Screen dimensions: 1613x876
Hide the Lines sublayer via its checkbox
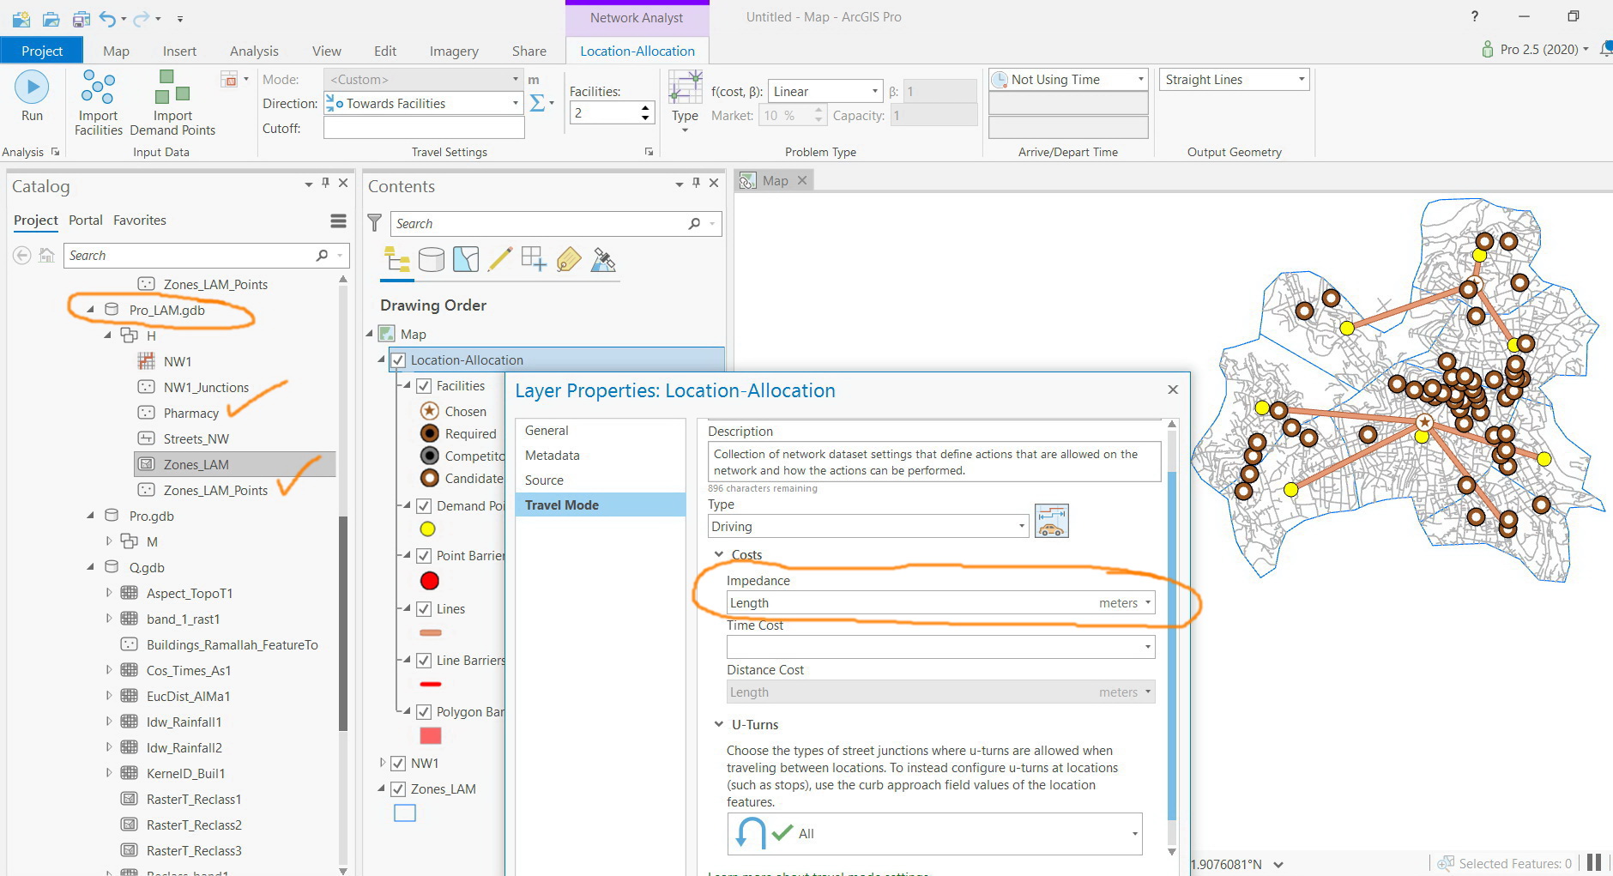pyautogui.click(x=424, y=609)
